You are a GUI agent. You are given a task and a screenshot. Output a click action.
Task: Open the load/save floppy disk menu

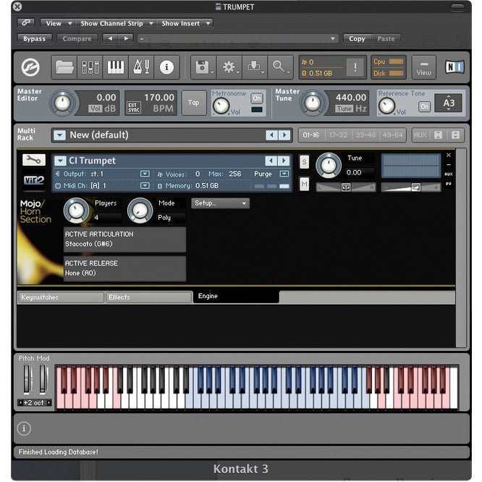(x=203, y=67)
